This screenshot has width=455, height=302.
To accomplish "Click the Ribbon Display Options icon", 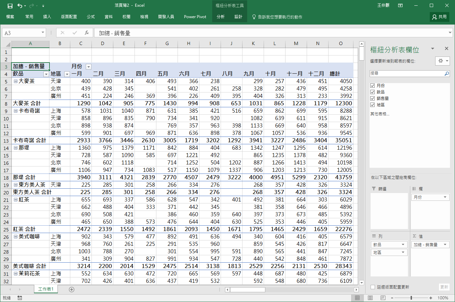I will pyautogui.click(x=401, y=5).
